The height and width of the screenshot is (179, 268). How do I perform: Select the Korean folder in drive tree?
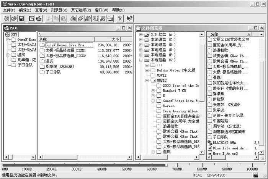tap(165, 106)
